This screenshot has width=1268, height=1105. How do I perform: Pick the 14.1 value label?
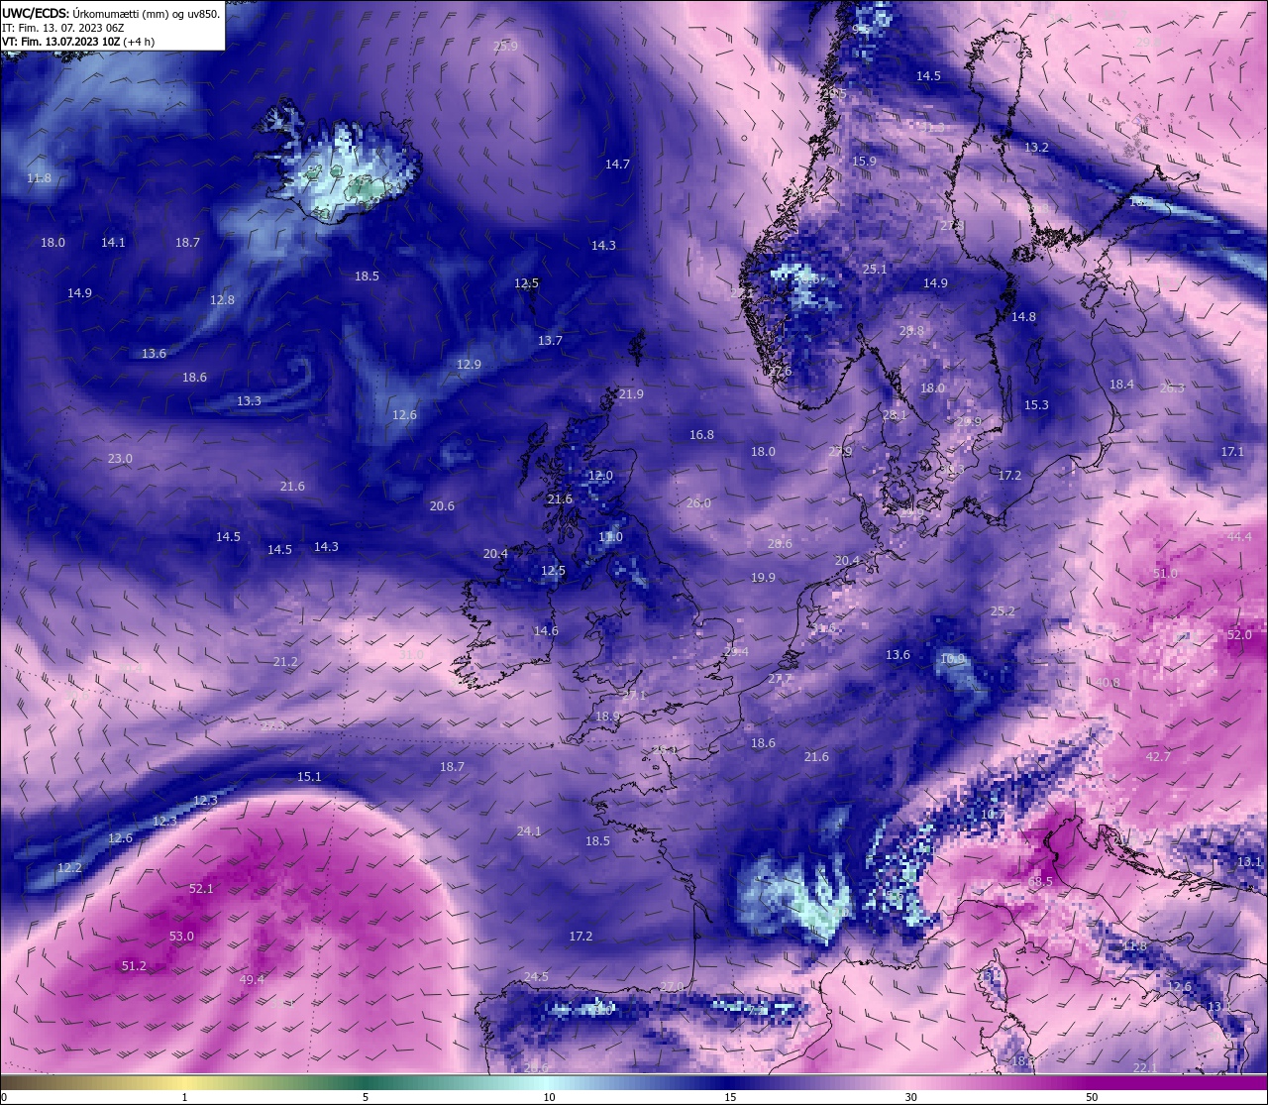[x=113, y=242]
